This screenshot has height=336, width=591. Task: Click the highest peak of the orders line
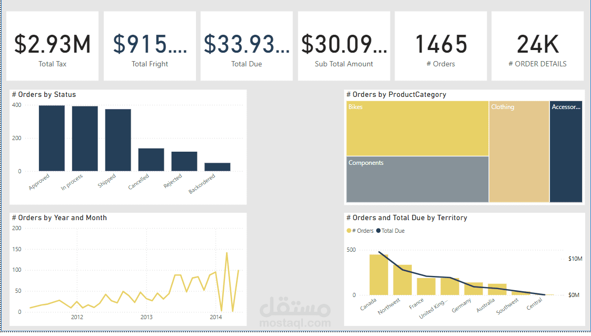[x=227, y=253]
